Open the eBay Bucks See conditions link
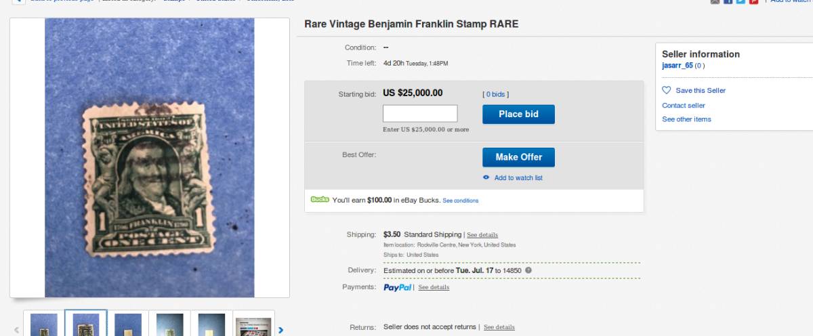 pos(461,201)
